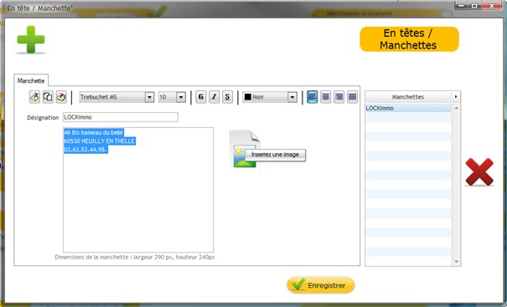Click the black color swatch
507x307 pixels.
(248, 97)
